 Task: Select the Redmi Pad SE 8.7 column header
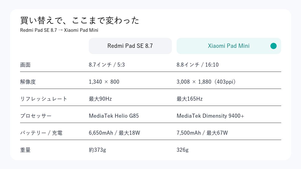[x=130, y=46]
